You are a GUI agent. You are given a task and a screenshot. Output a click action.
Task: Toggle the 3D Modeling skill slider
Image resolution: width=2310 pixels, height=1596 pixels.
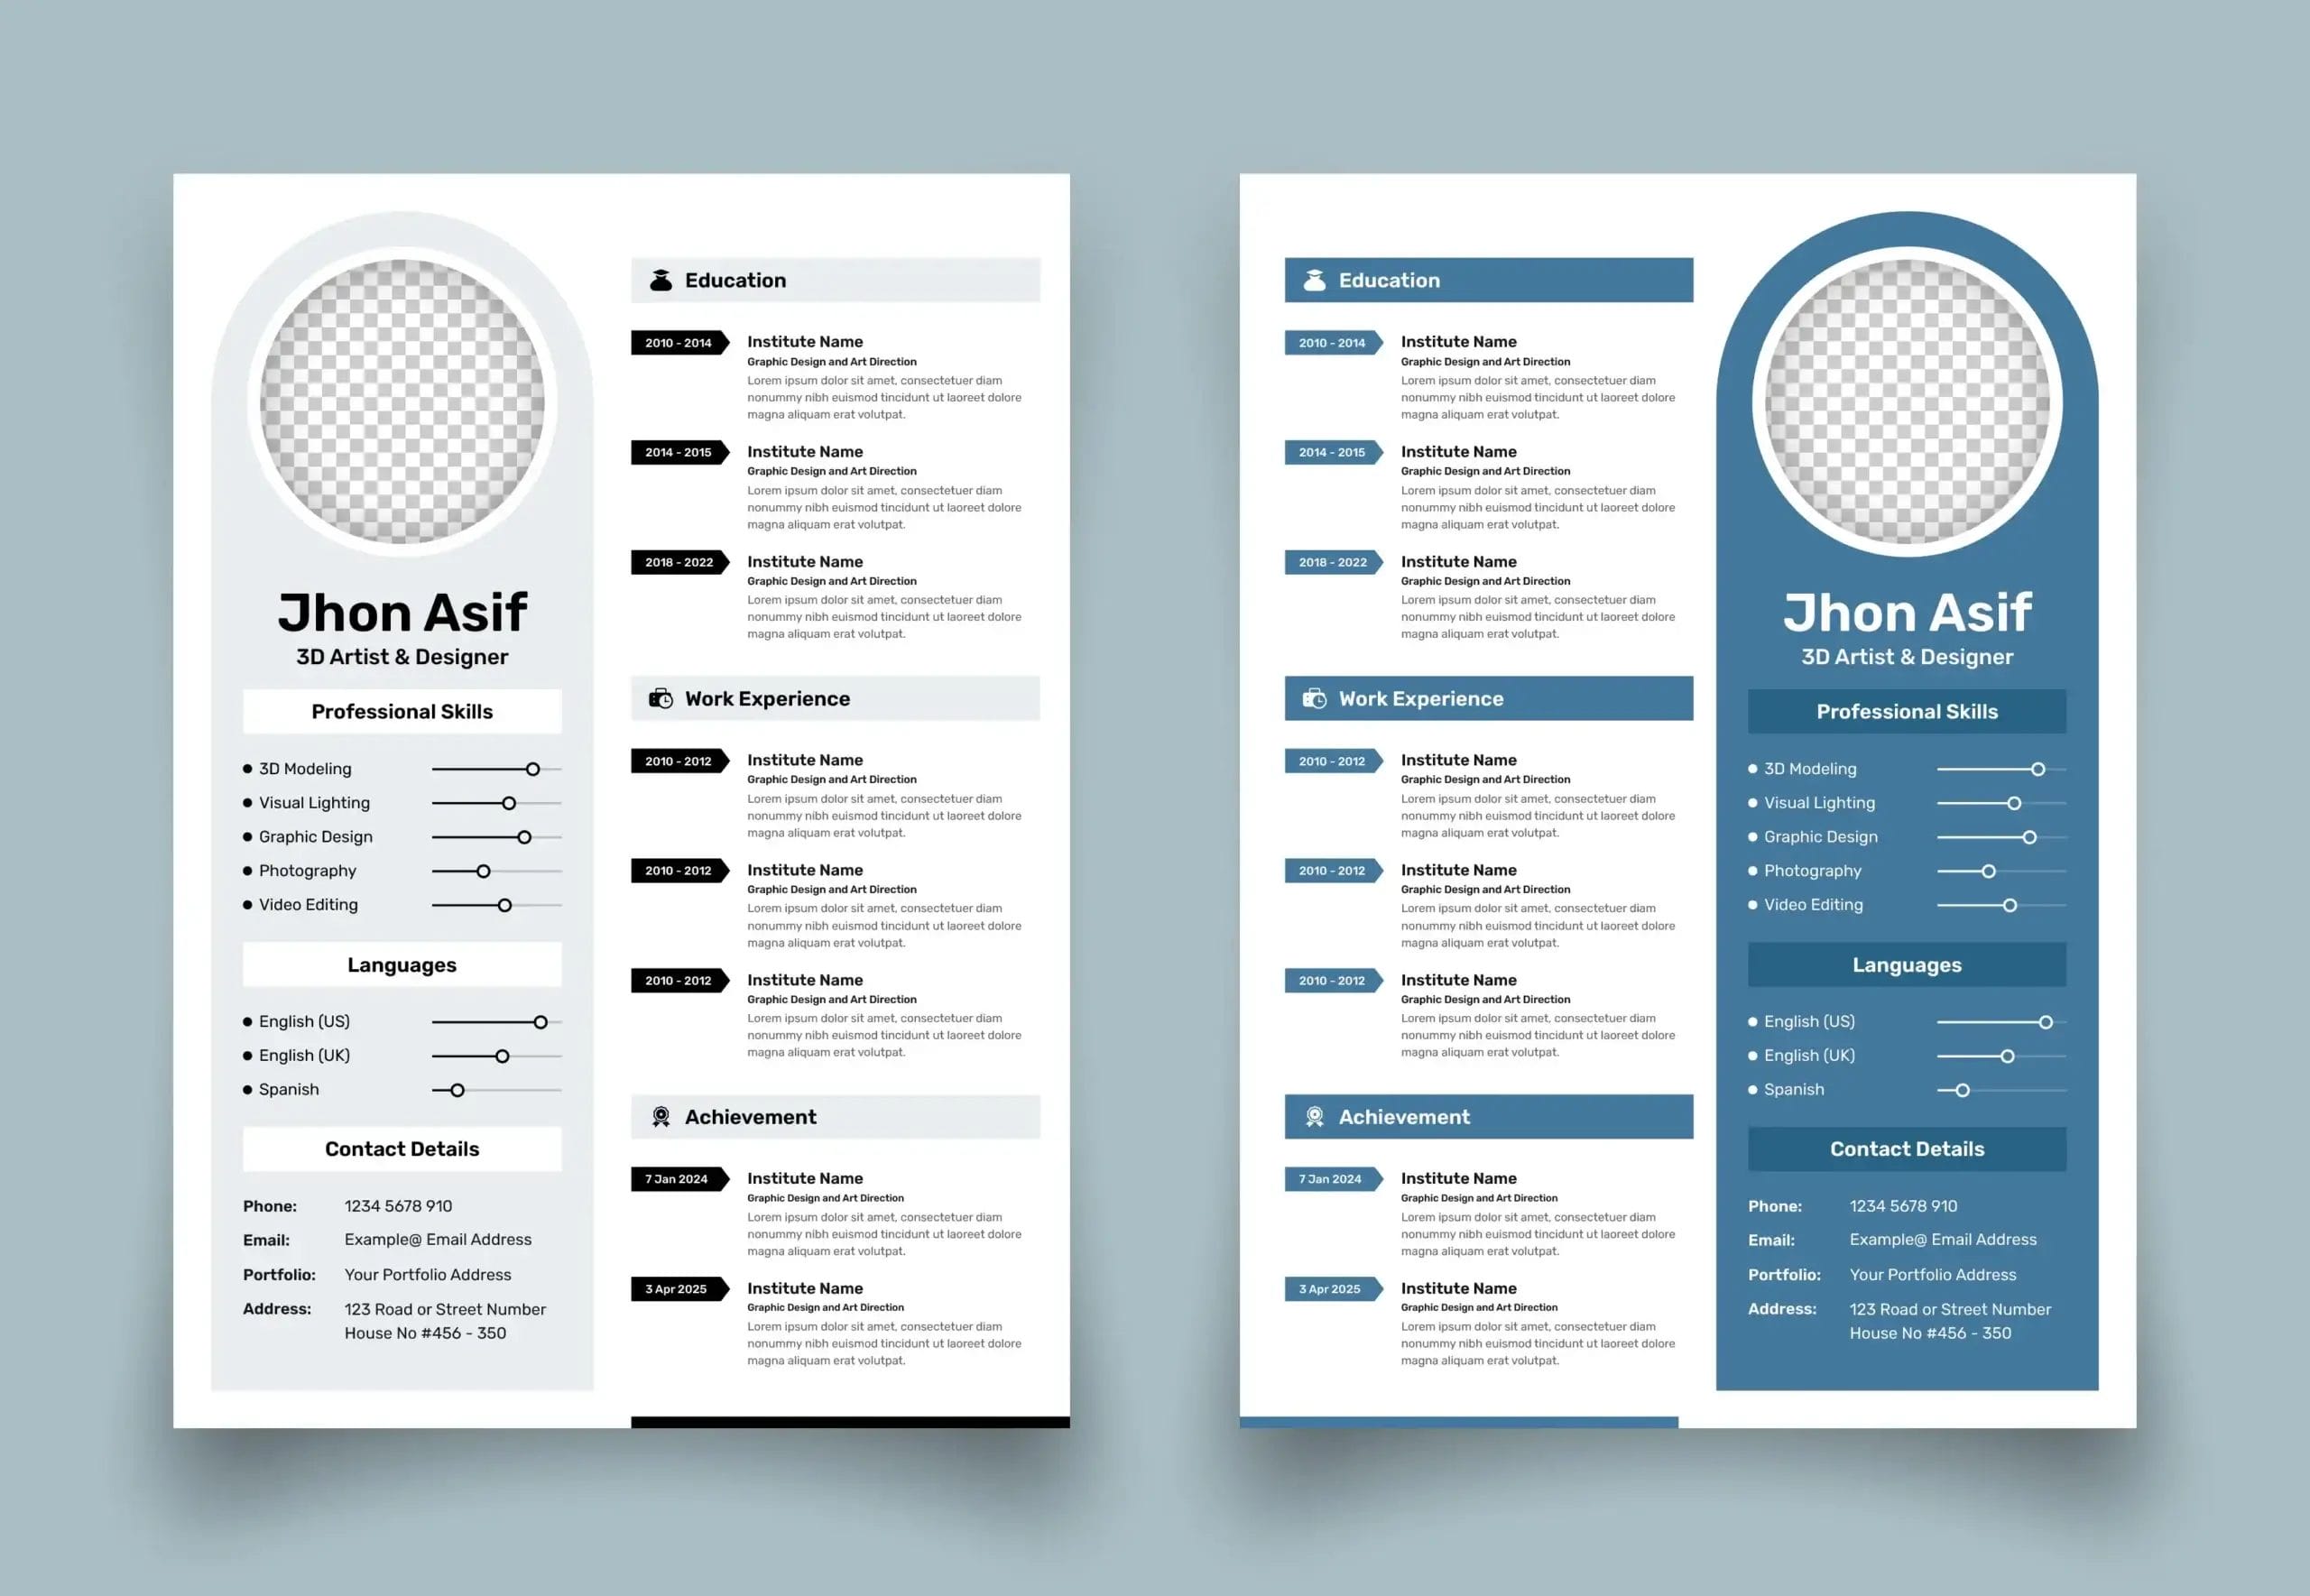[x=531, y=767]
